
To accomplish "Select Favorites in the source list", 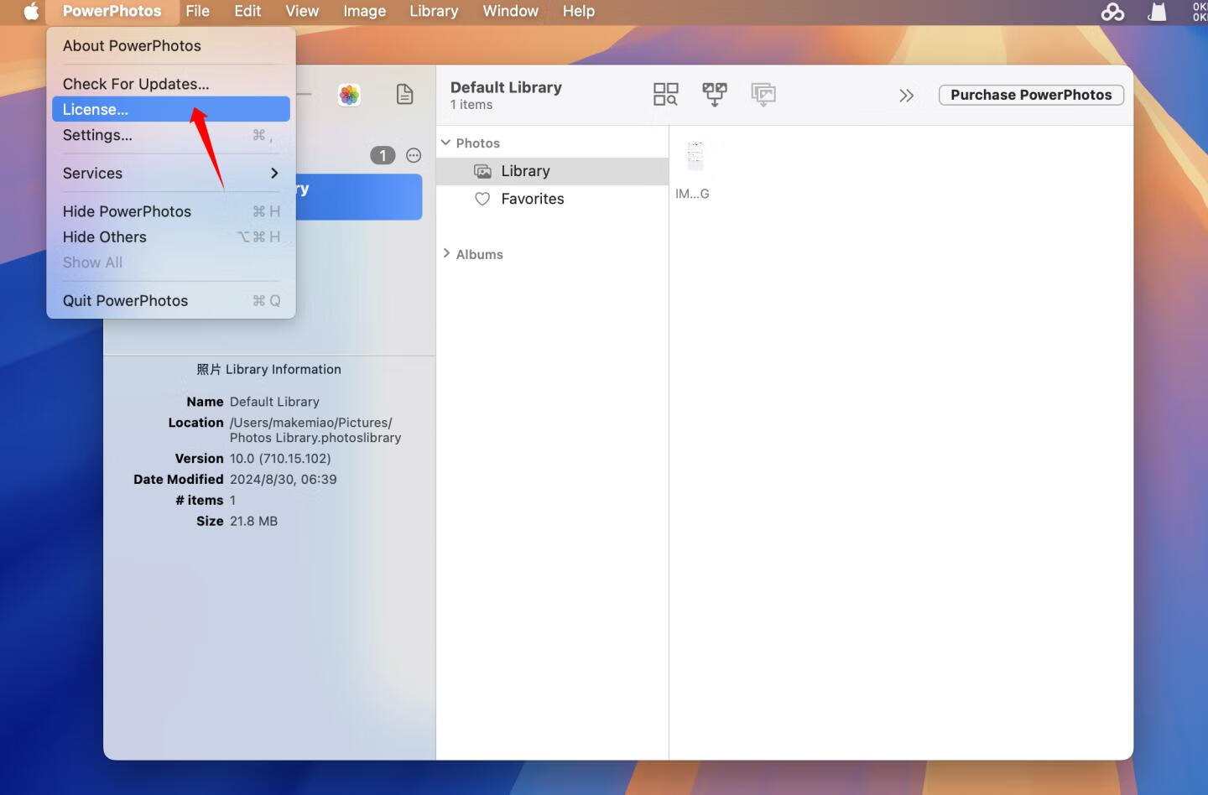I will click(552, 199).
